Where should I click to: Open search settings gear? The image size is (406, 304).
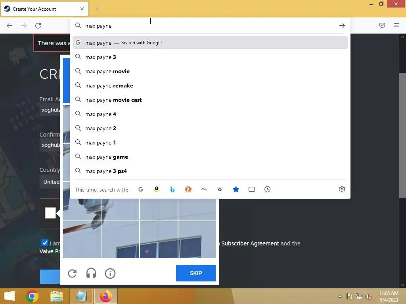coord(342,189)
